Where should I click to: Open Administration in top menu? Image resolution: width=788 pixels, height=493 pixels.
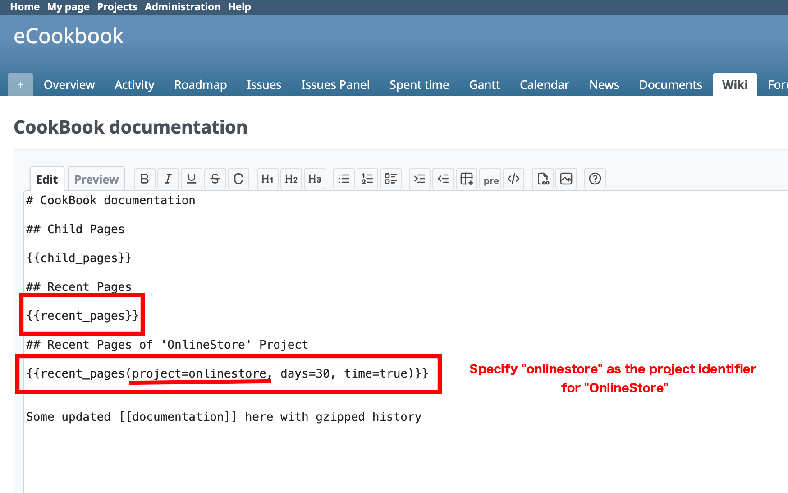coord(183,7)
